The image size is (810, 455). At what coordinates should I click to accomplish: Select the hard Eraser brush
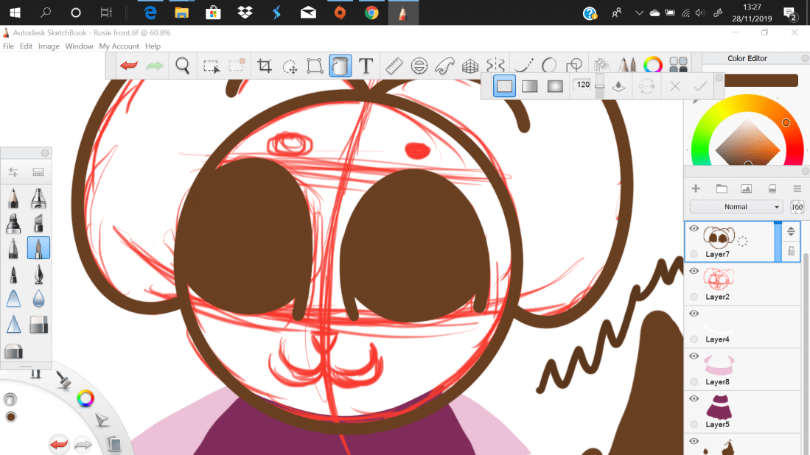[x=38, y=324]
